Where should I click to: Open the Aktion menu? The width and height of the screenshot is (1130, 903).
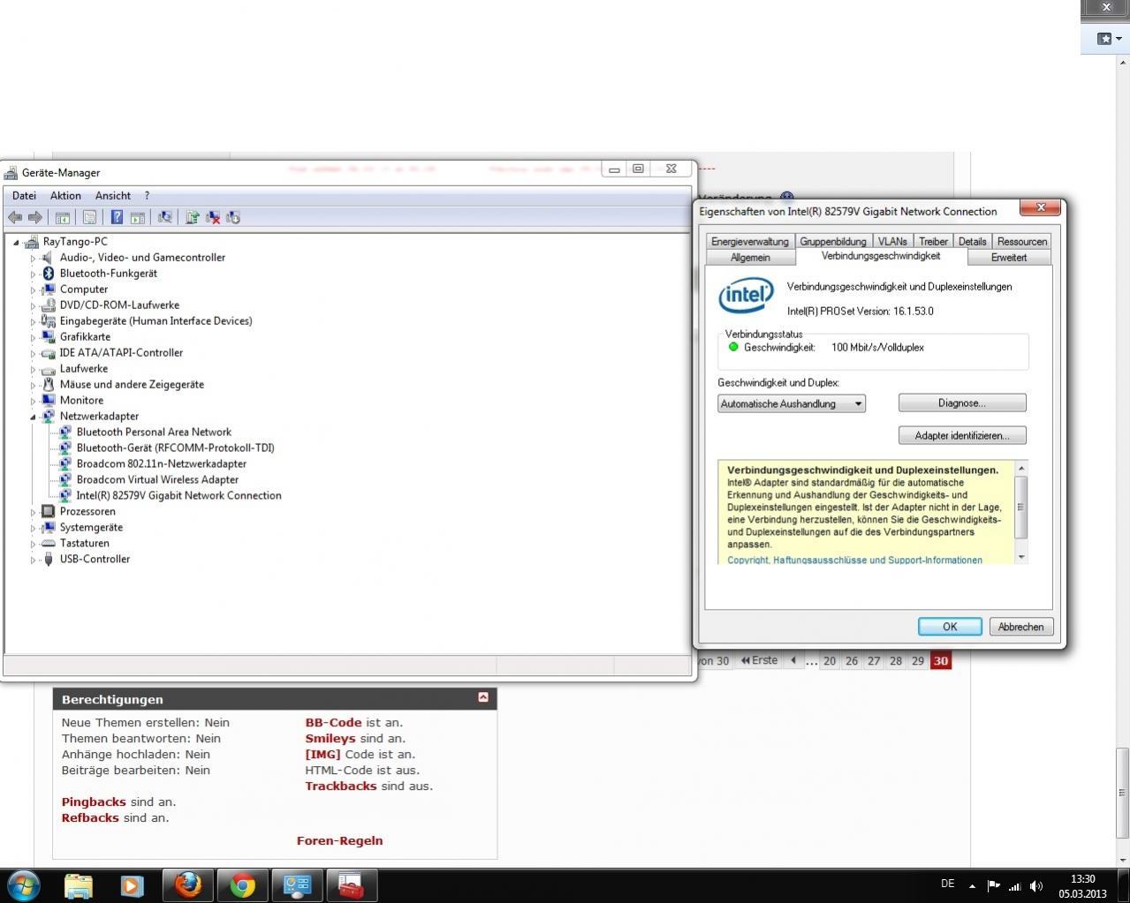65,195
